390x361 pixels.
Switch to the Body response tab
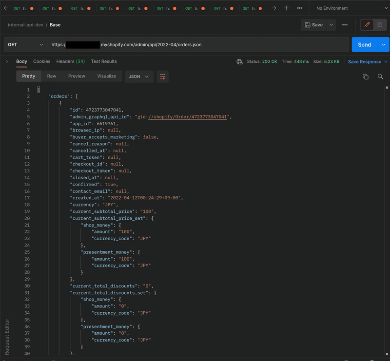coord(21,62)
